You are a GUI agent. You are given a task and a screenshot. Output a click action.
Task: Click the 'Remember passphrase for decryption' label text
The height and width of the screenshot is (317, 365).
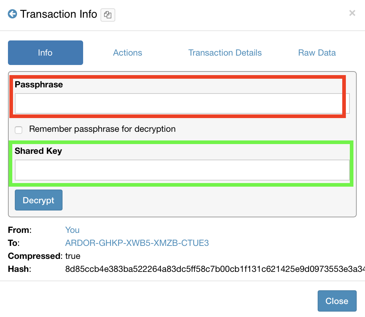tap(102, 129)
